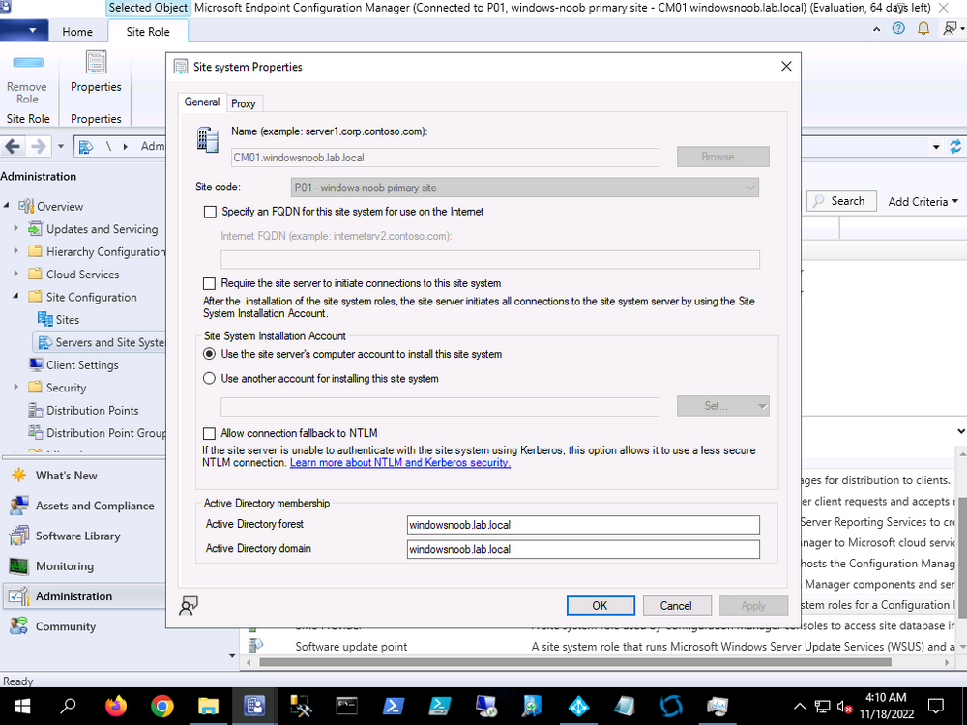Go back with the navigation back arrow
Screen dimensions: 967x725
pyautogui.click(x=13, y=147)
